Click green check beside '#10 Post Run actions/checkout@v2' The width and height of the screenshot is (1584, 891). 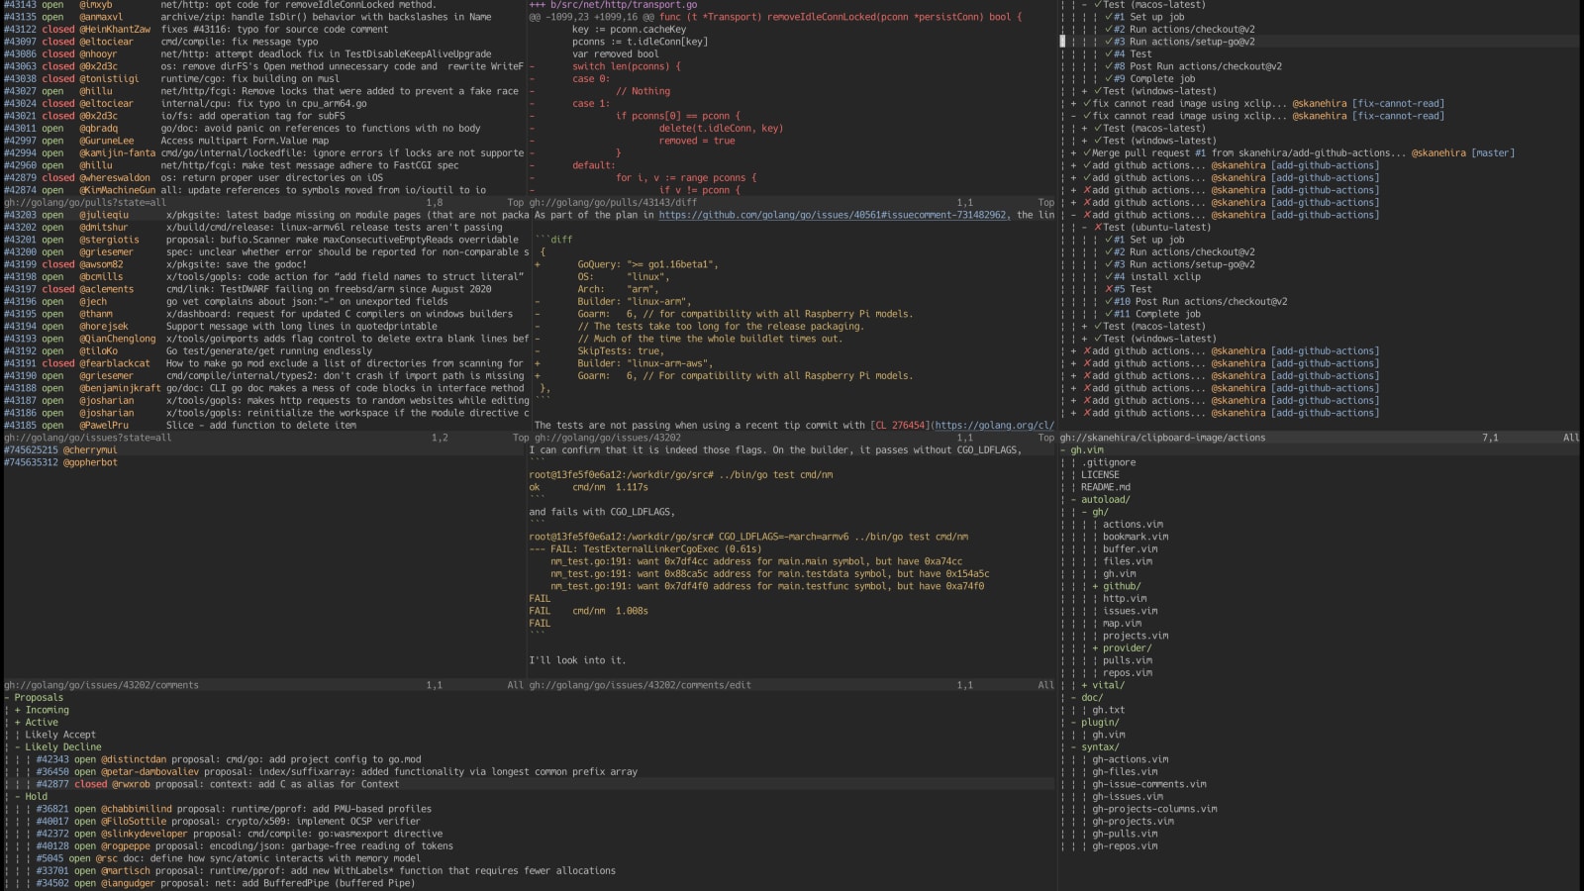click(x=1108, y=302)
